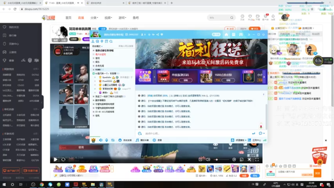The image size is (334, 188).
Task: Open the 游戏 dropdown in Douyu nav
Action: [122, 18]
